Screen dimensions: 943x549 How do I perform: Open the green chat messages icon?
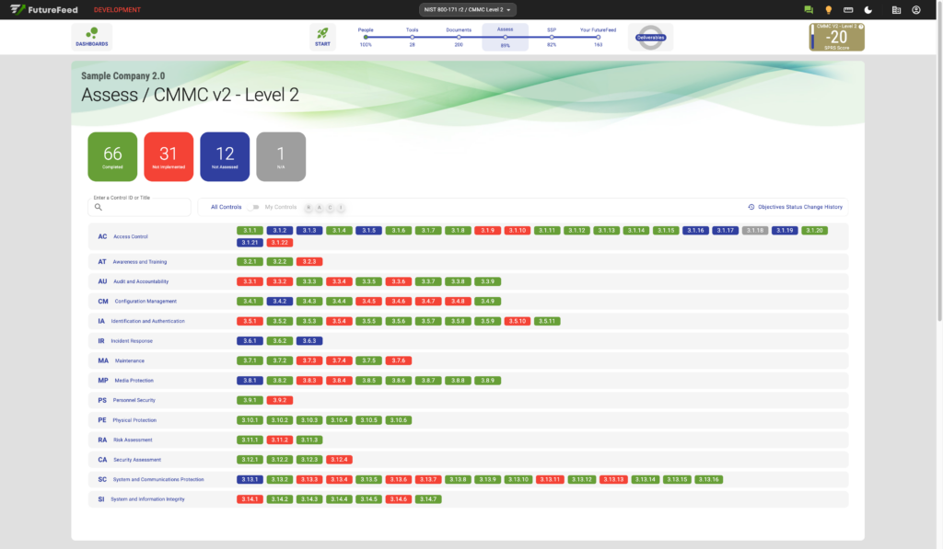809,9
